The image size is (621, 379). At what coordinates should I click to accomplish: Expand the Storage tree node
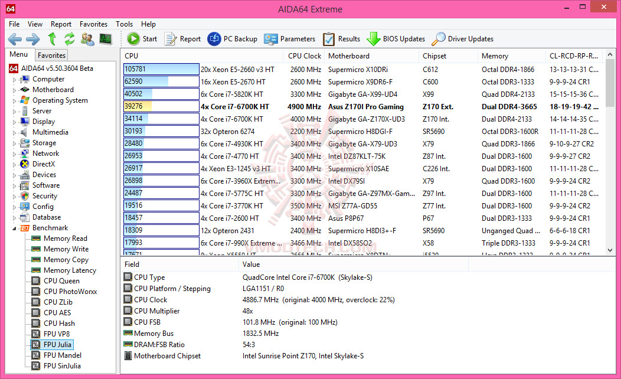click(15, 143)
